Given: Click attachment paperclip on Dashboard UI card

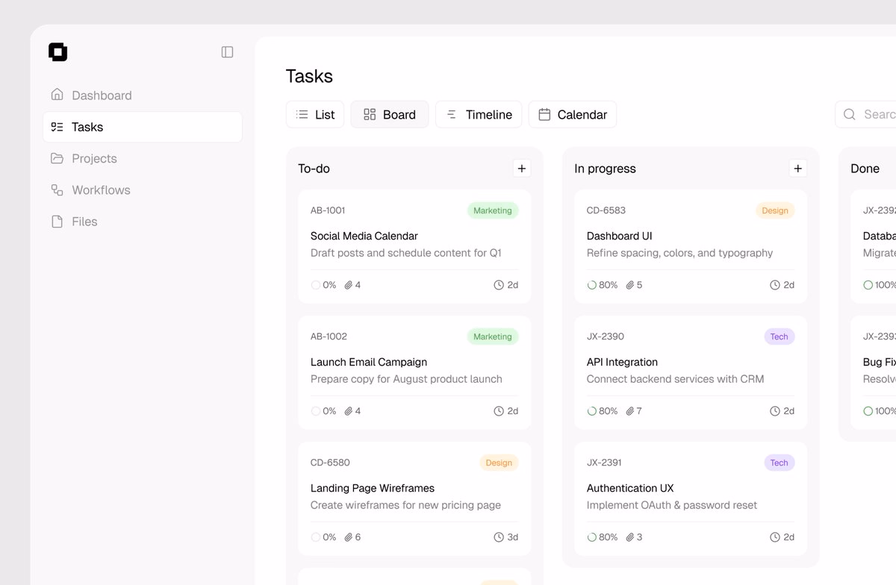Looking at the screenshot, I should pos(629,285).
